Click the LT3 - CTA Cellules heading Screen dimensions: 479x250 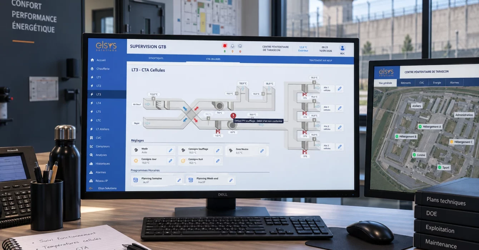pyautogui.click(x=148, y=70)
